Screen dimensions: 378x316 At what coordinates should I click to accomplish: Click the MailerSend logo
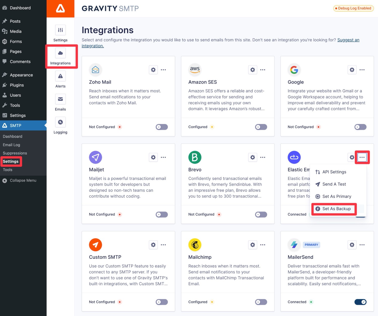[294, 245]
